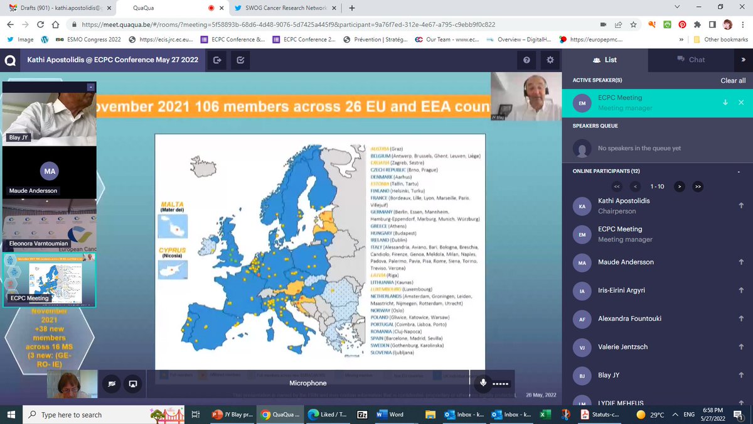Viewport: 753px width, 424px height.
Task: Open the help question mark icon
Action: (x=526, y=60)
